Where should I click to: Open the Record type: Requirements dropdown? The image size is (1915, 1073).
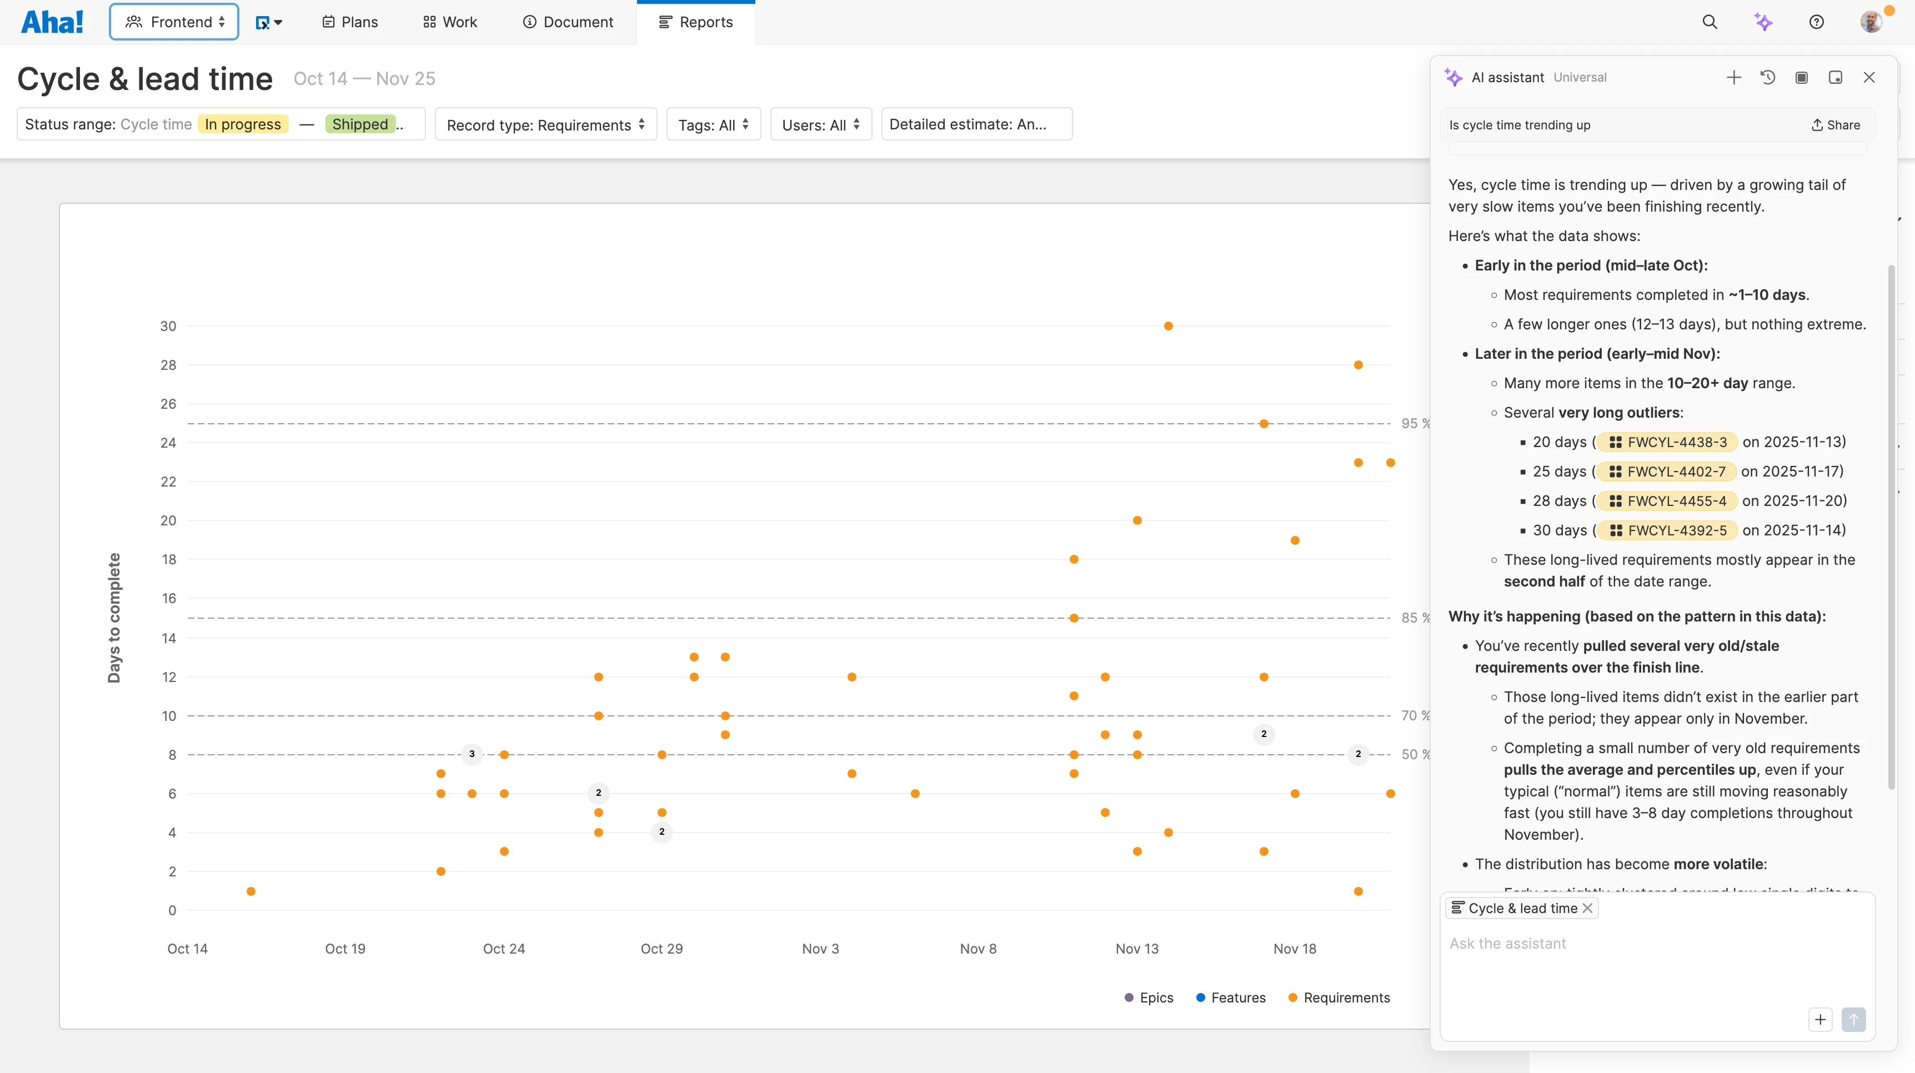pyautogui.click(x=545, y=124)
